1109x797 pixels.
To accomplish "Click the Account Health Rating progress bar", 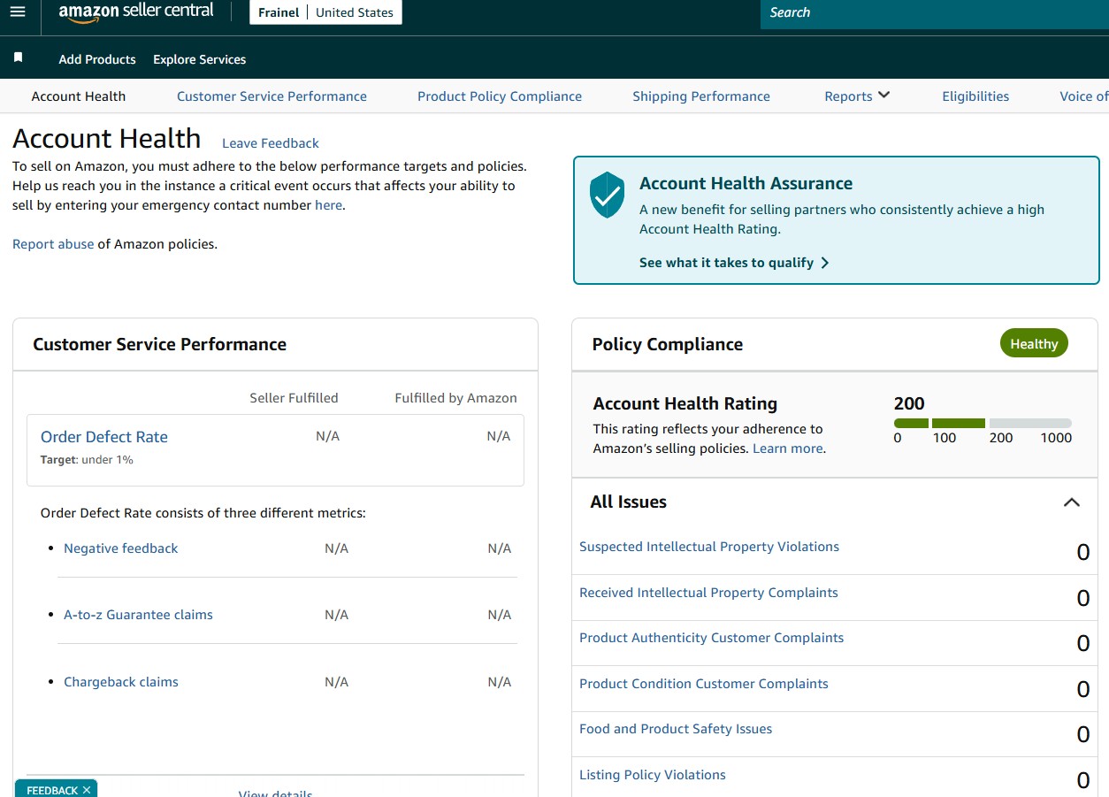I will pos(983,424).
